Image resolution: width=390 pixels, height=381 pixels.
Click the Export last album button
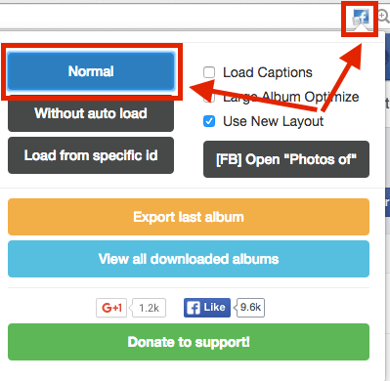[189, 217]
